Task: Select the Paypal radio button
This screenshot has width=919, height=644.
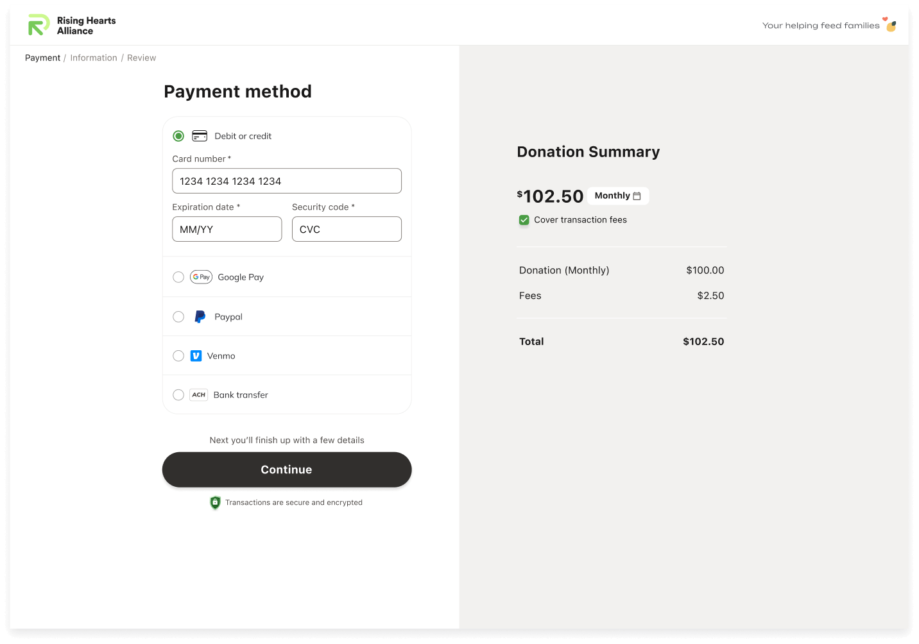Action: [178, 317]
